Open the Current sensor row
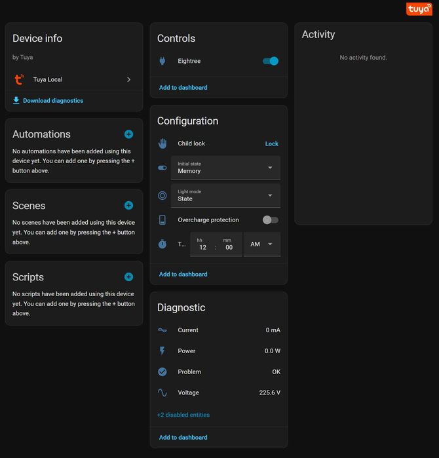Screen dimensions: 439x458 [219, 330]
